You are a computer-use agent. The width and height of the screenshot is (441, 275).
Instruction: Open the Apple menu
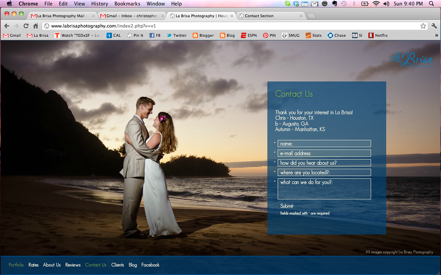coord(9,3)
